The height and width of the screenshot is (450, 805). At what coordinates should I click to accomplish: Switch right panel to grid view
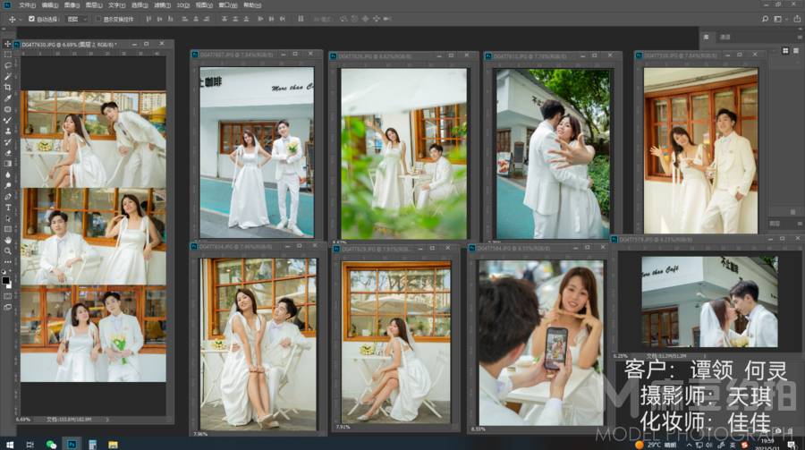point(785,50)
